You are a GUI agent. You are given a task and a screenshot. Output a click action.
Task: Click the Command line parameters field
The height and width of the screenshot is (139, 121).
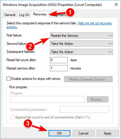click(84, 110)
